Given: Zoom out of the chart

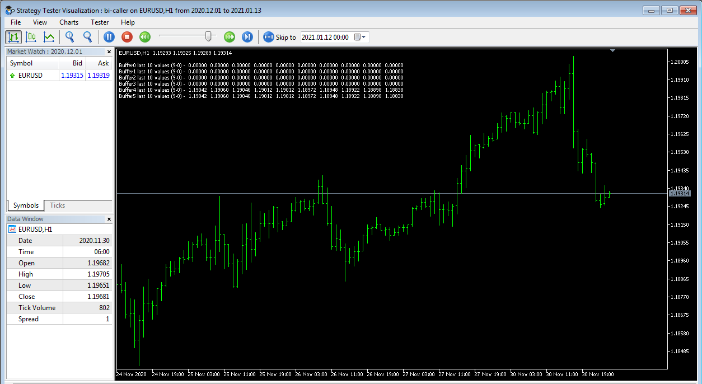Looking at the screenshot, I should (88, 37).
